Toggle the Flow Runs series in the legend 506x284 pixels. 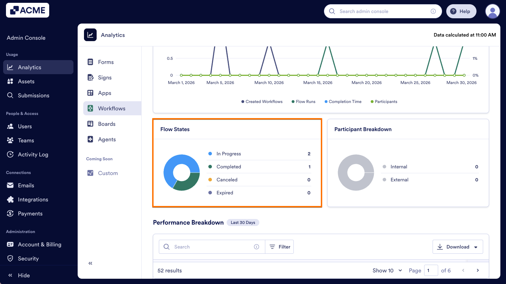(x=303, y=102)
